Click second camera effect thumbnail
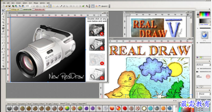The image size is (212, 112). click(97, 44)
